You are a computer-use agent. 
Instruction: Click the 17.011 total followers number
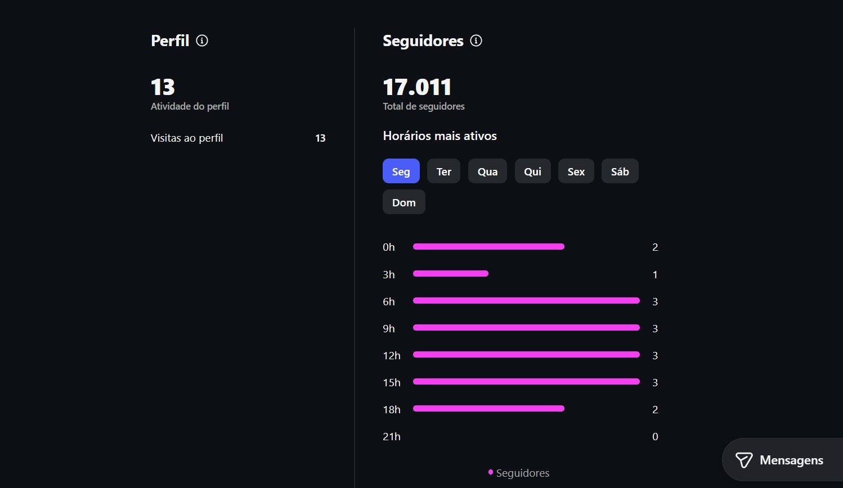coord(417,87)
